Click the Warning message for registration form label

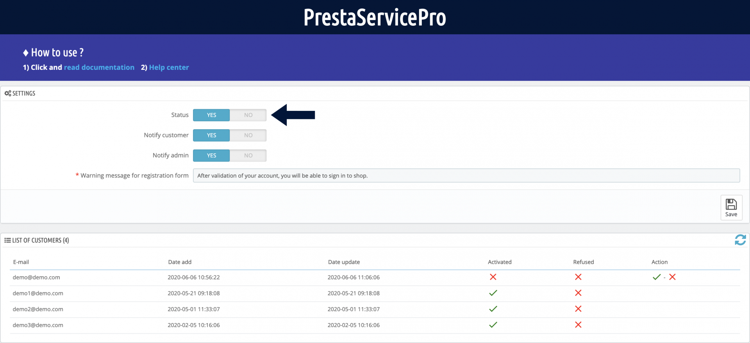click(134, 176)
